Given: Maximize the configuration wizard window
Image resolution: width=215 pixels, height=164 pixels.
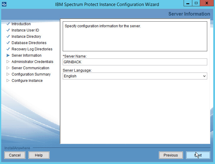Looking at the screenshot, I should (x=196, y=4).
